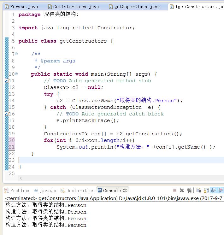The height and width of the screenshot is (235, 224).
Task: Switch to the Javadoc view tab
Action: tap(46, 191)
